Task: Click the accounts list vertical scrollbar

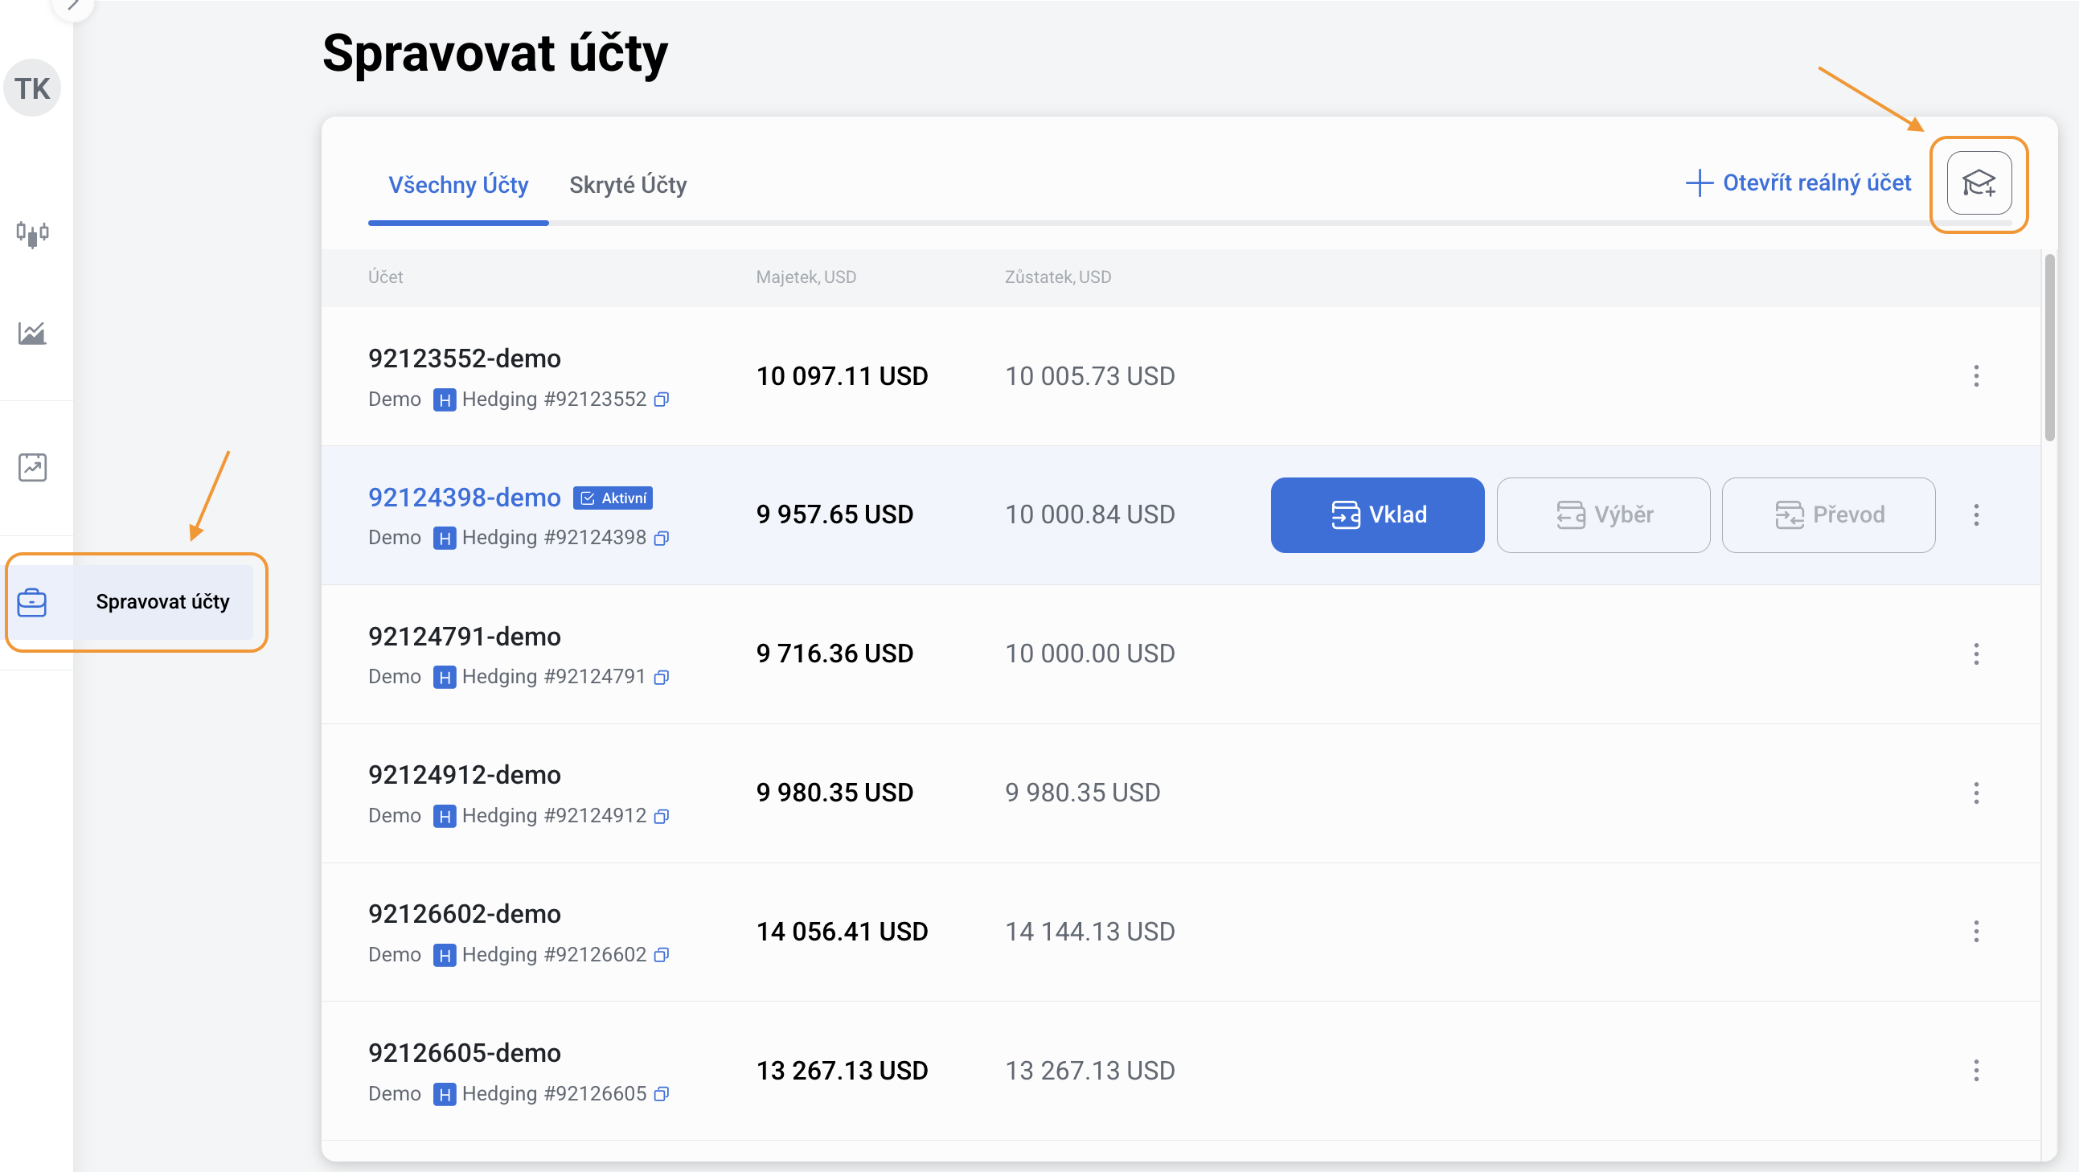Action: (2049, 347)
